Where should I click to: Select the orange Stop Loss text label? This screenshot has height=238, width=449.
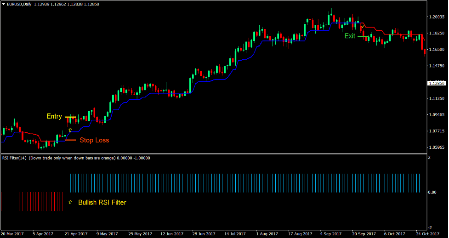[x=95, y=140]
